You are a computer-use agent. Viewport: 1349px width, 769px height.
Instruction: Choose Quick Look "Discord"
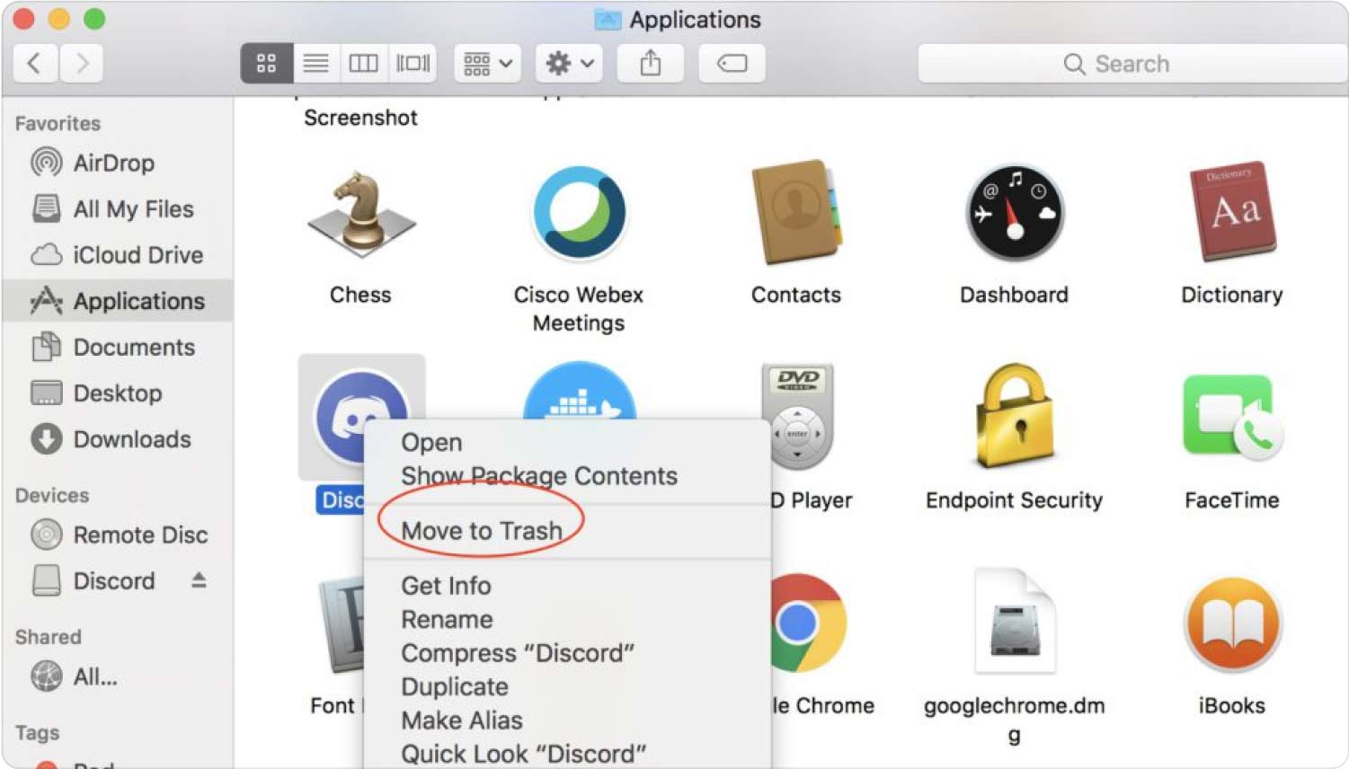(x=567, y=753)
